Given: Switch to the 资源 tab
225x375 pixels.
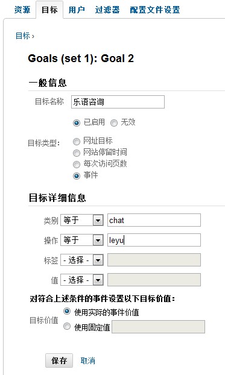Looking at the screenshot, I should (x=22, y=10).
